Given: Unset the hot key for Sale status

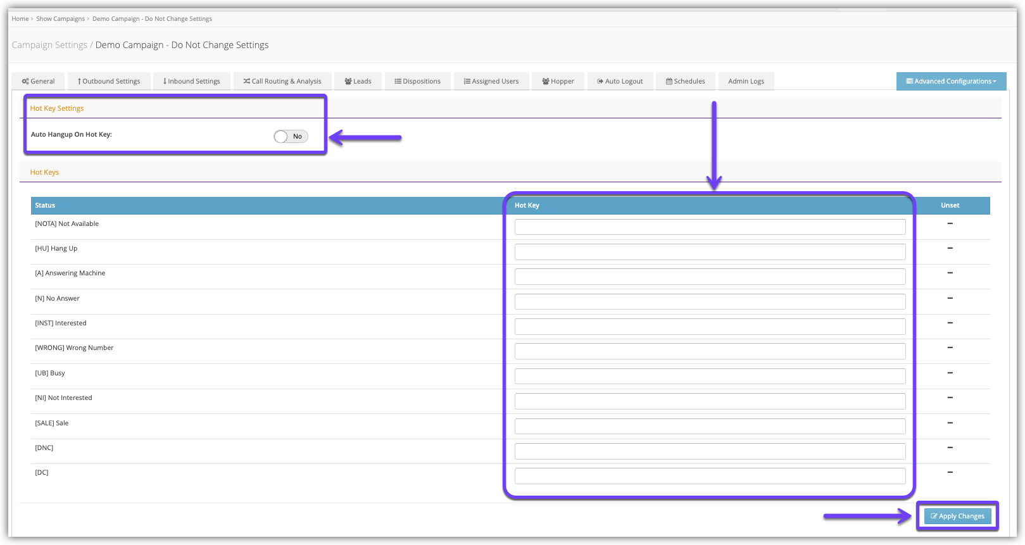Looking at the screenshot, I should [x=950, y=423].
